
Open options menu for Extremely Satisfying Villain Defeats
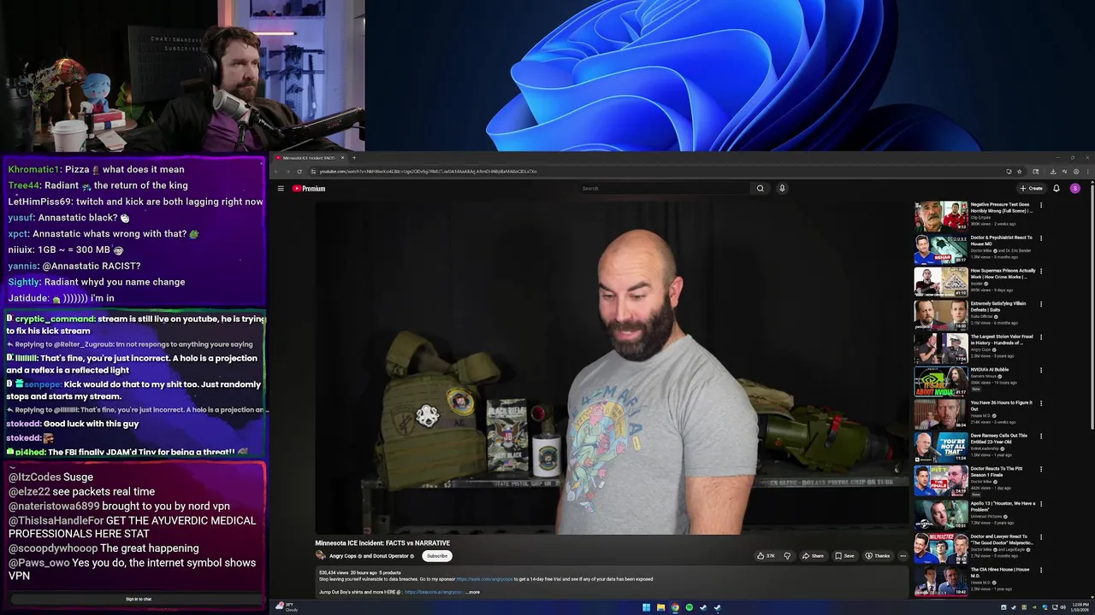click(1041, 304)
